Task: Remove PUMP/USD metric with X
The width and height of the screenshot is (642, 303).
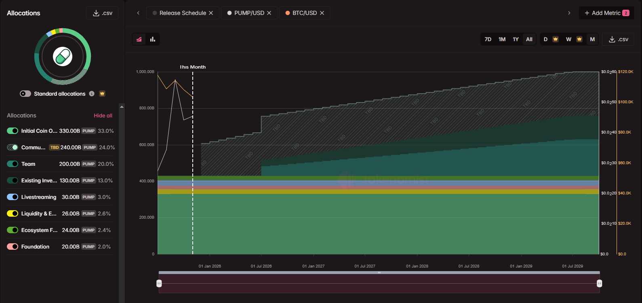Action: pos(269,13)
